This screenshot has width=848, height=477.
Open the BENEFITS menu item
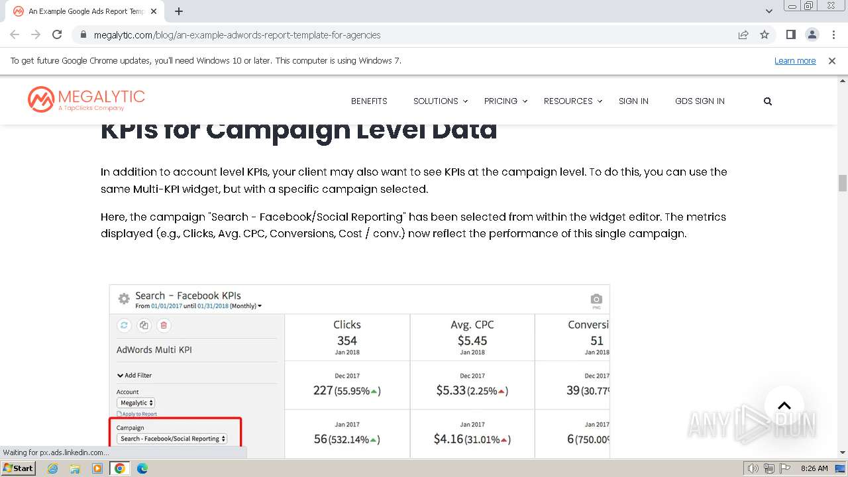[369, 101]
